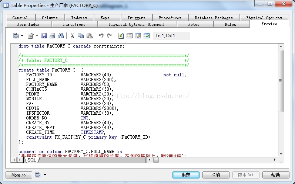This screenshot has height=184, width=295.
Task: Maximize the Table Properties window
Action: click(270, 4)
